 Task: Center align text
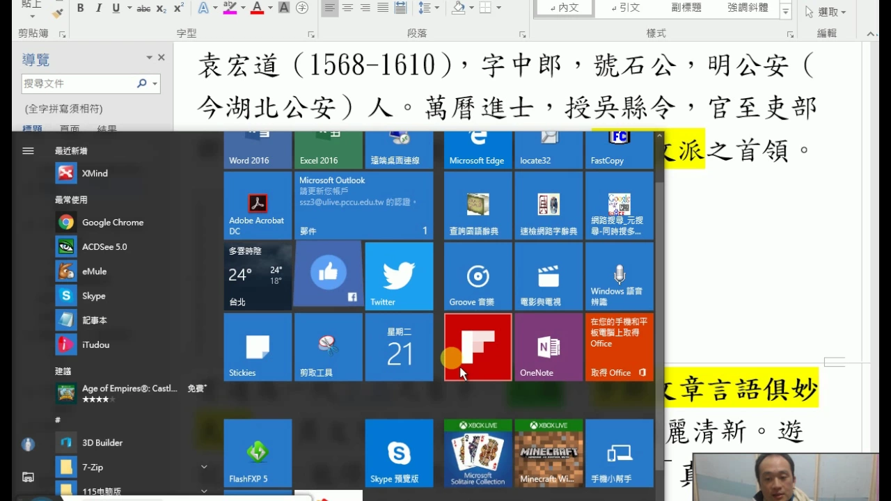(347, 8)
